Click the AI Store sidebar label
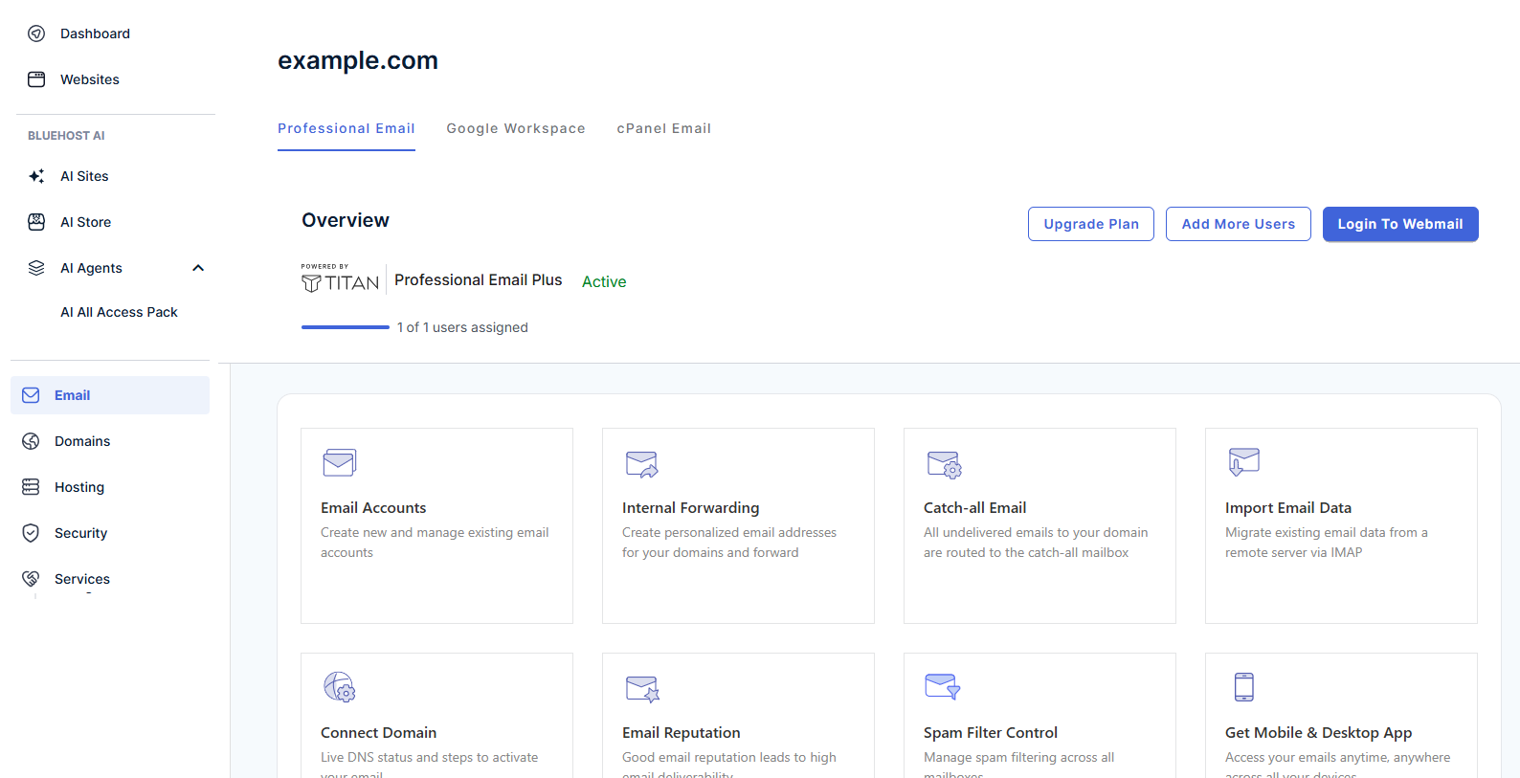Viewport: 1520px width, 778px height. point(85,222)
